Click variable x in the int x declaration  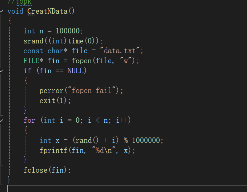click(58, 141)
